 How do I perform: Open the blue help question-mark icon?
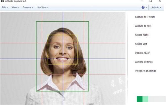point(143,7)
